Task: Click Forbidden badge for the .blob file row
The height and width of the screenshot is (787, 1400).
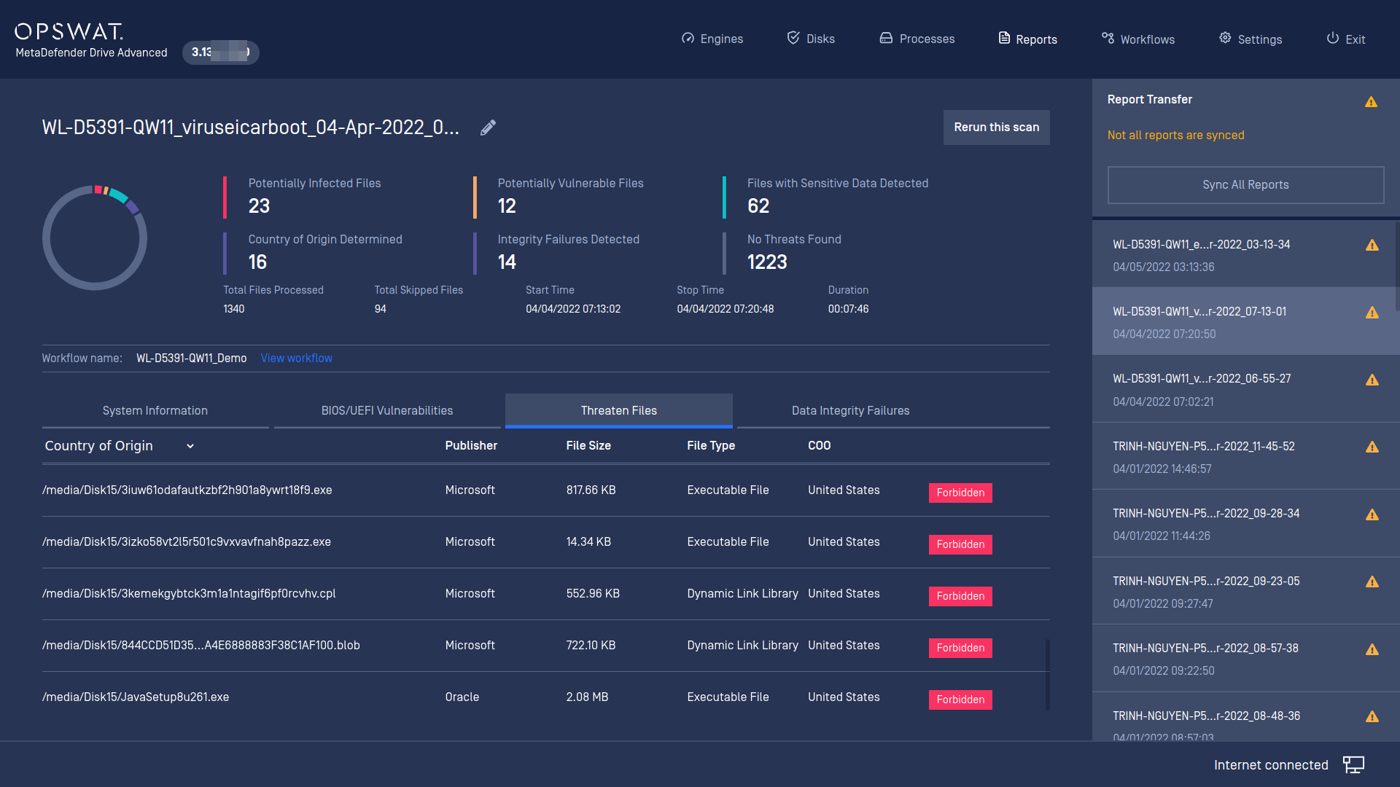Action: click(960, 648)
